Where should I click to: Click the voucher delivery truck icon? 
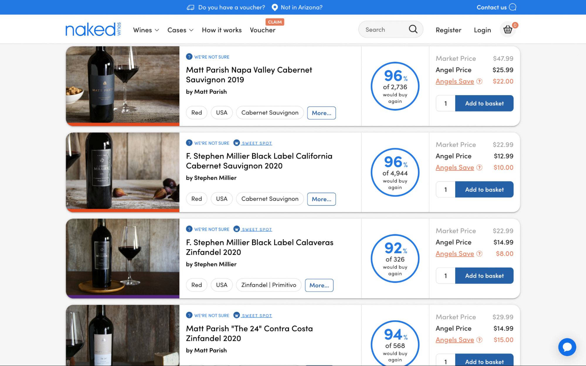pos(191,7)
